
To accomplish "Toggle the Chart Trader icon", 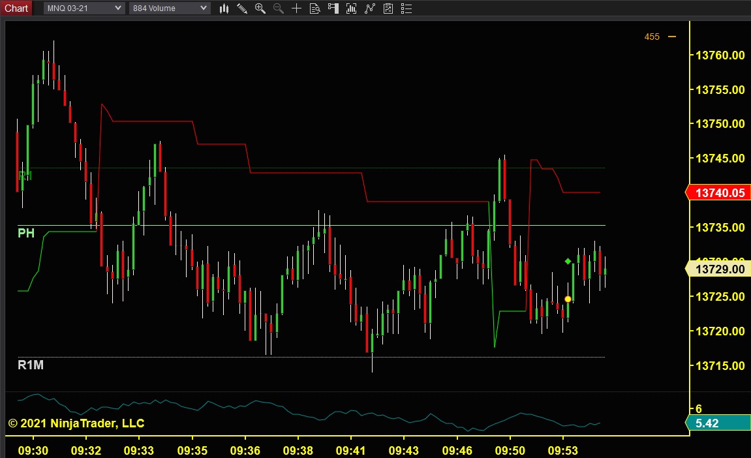I will click(333, 8).
